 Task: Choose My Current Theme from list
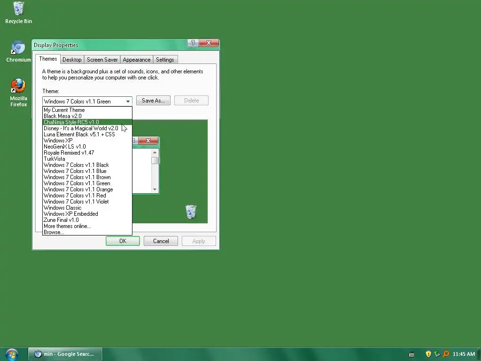(x=87, y=110)
